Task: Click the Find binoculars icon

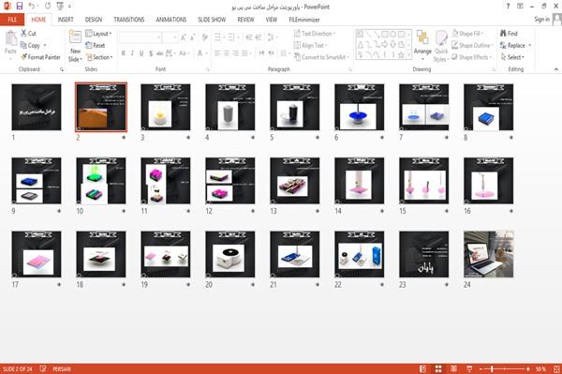Action: 503,34
